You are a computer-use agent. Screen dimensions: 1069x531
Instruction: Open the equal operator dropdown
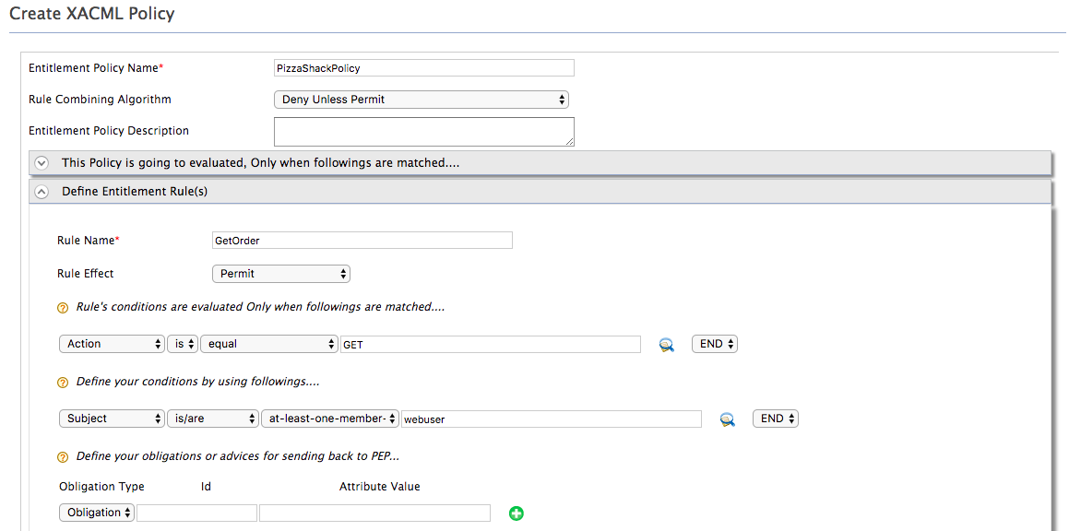[268, 343]
